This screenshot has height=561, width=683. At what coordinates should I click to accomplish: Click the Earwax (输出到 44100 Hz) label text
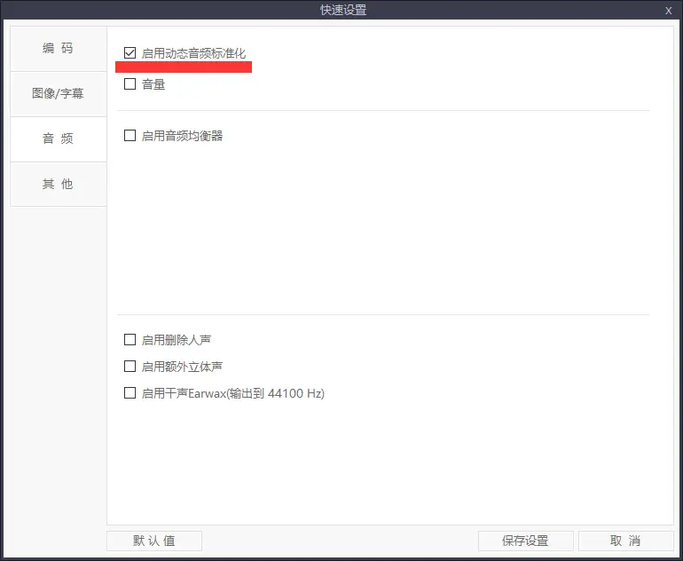(232, 393)
